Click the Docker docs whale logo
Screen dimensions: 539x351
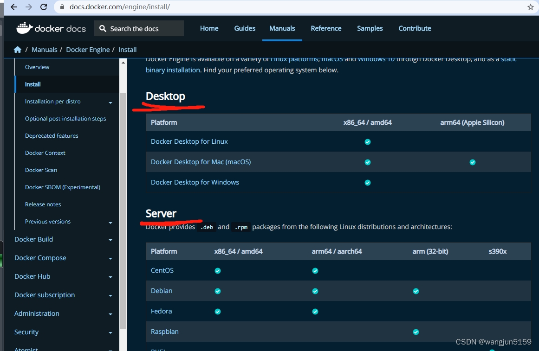click(24, 28)
